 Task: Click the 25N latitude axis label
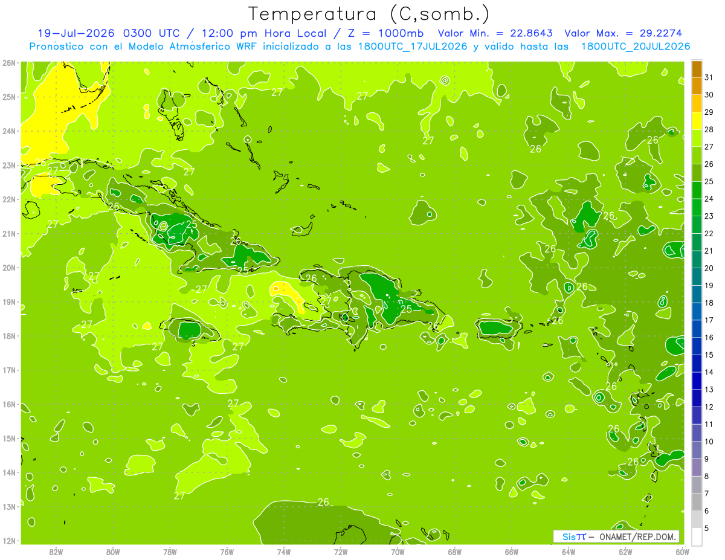[9, 97]
